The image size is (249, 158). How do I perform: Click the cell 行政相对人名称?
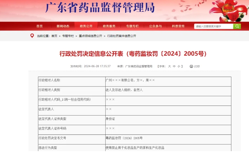tap(72, 82)
